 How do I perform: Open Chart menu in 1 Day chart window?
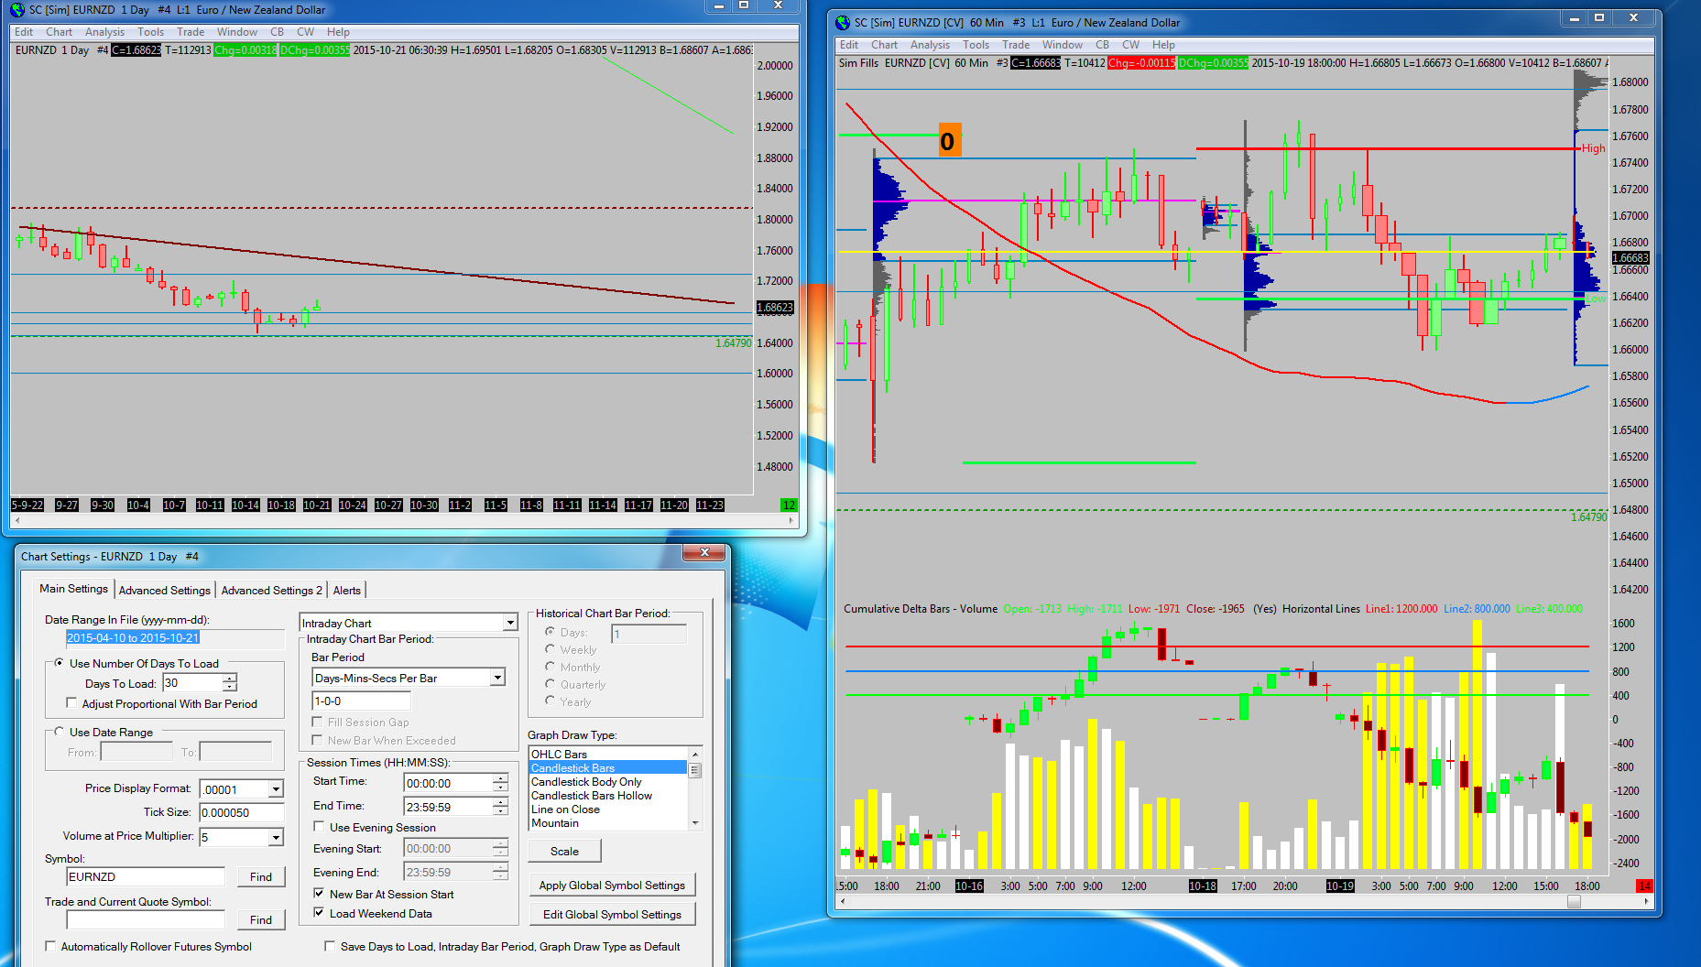point(60,32)
